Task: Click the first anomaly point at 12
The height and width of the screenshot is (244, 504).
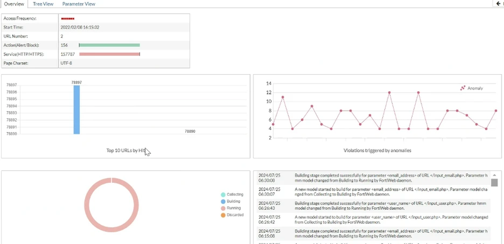Action: 389,92
